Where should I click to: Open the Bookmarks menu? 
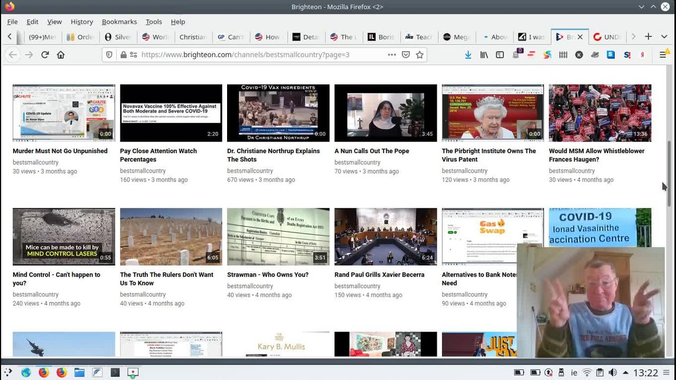point(119,22)
